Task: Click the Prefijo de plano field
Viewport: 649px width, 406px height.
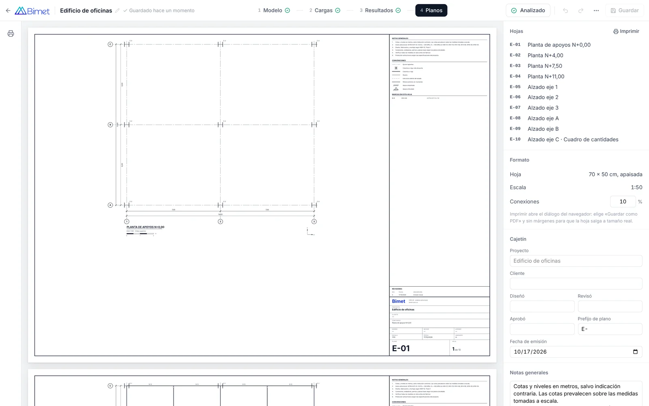Action: click(x=610, y=329)
